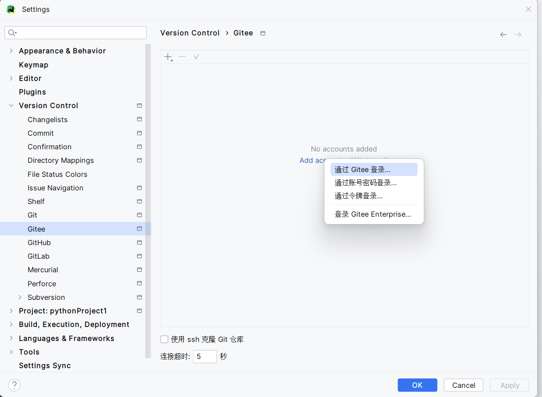
Task: Click the back navigation arrow
Action: point(503,35)
